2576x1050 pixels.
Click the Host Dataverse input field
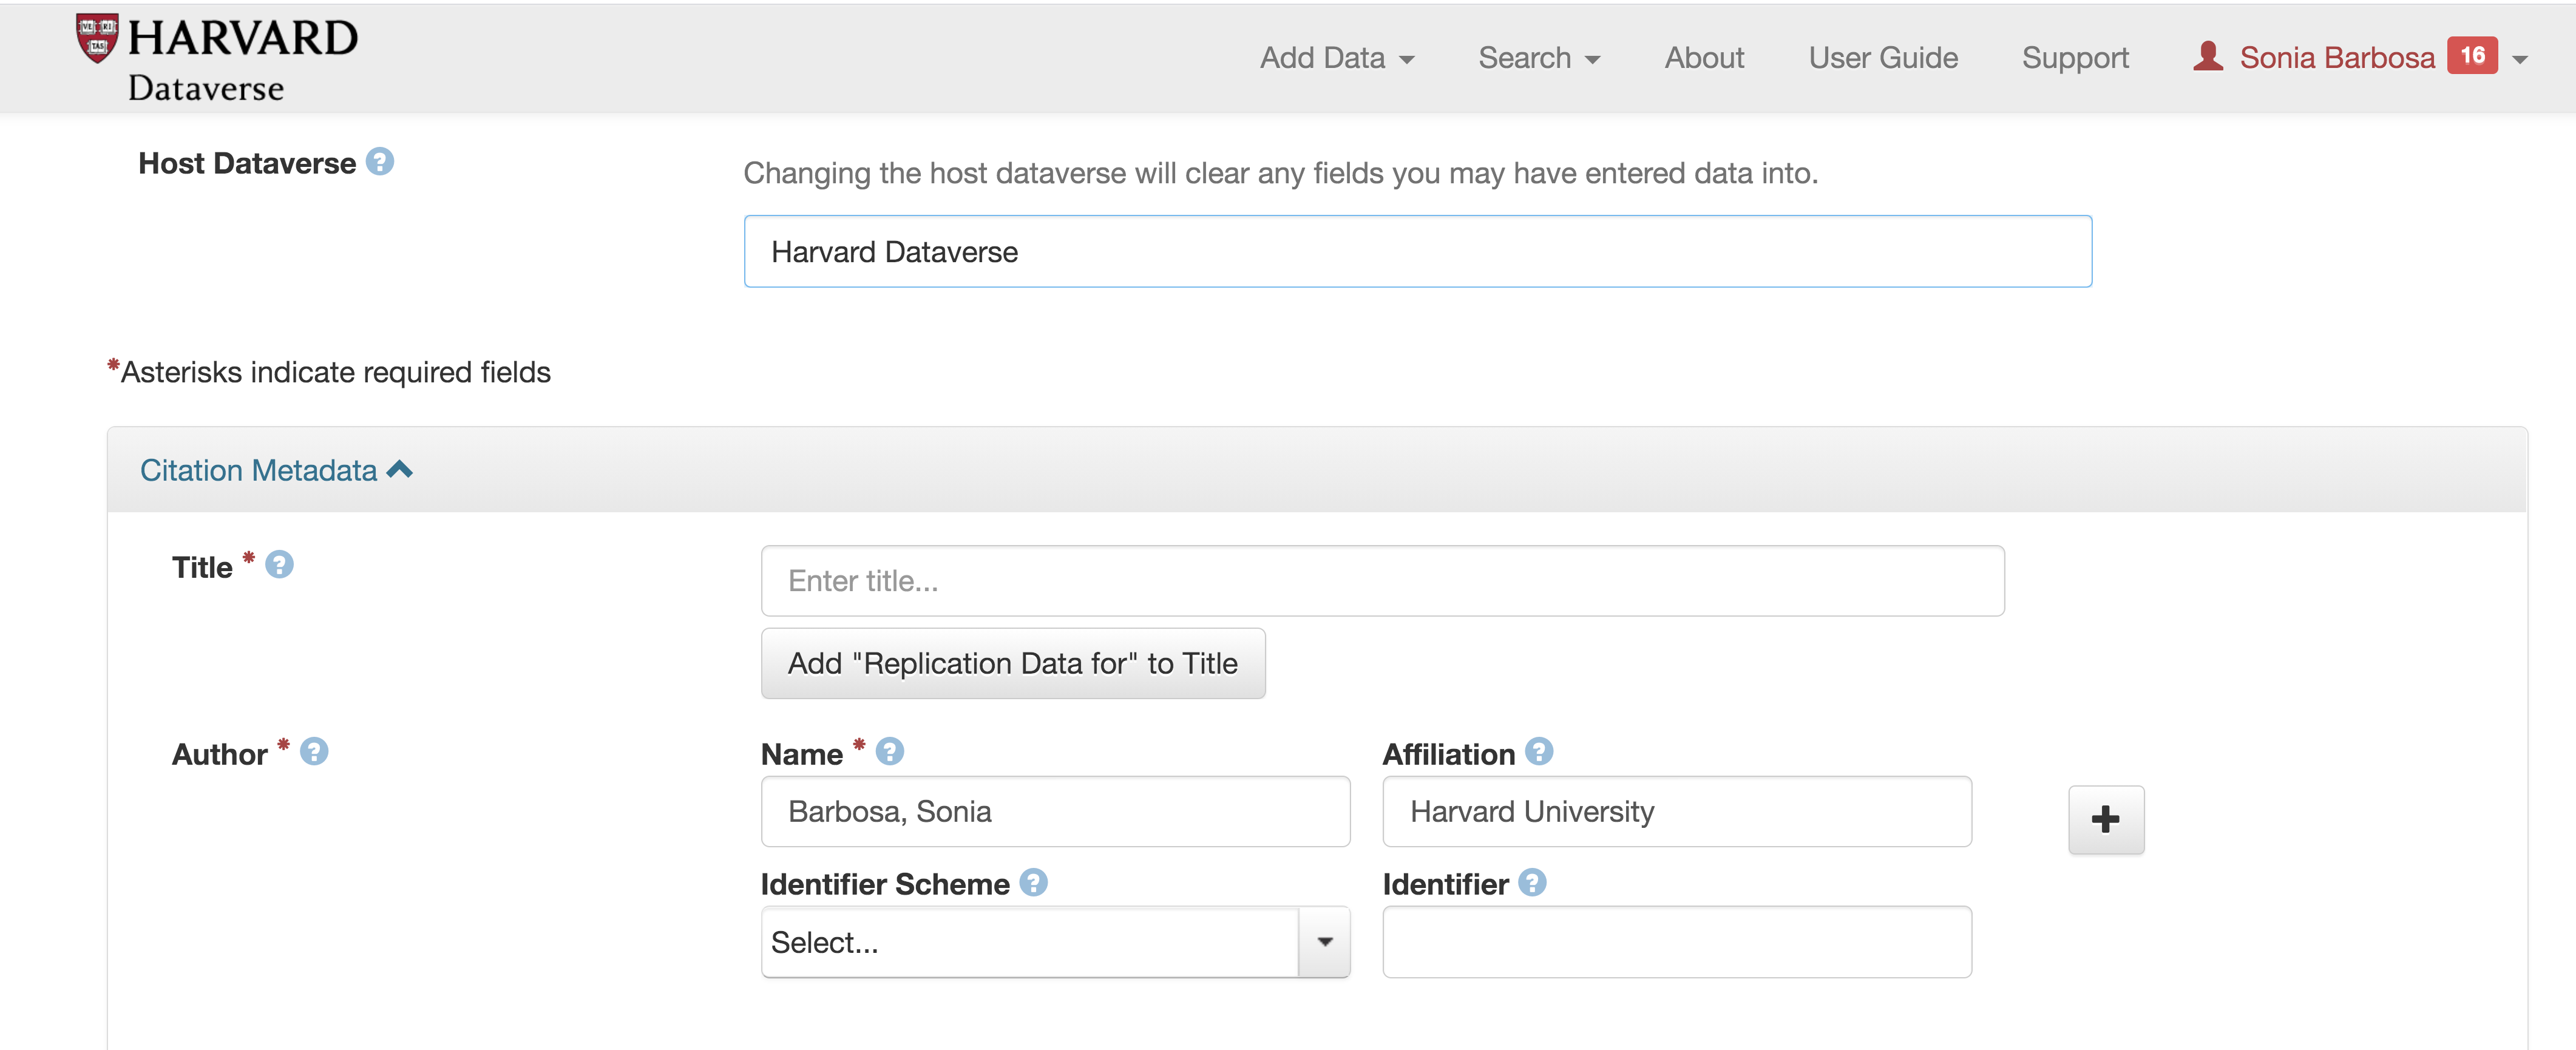click(x=1418, y=252)
